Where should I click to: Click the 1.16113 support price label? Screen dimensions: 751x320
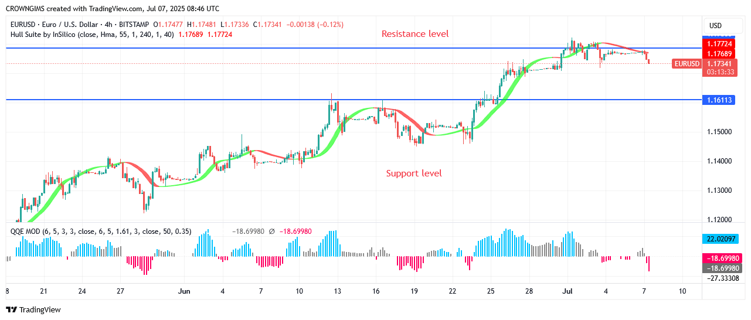[x=719, y=100]
